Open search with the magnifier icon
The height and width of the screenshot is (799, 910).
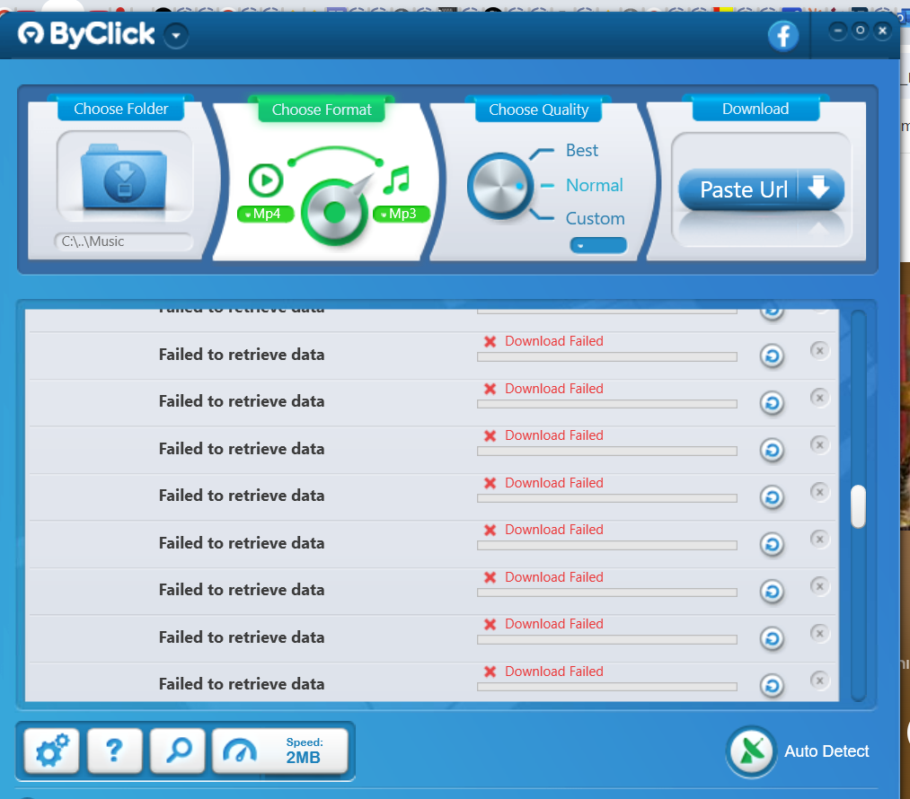point(178,751)
